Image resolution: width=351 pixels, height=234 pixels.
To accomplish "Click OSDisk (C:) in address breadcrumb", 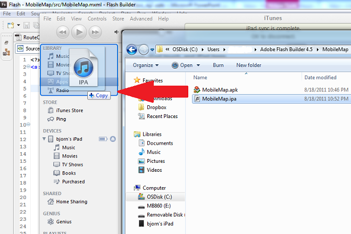I will [x=185, y=49].
